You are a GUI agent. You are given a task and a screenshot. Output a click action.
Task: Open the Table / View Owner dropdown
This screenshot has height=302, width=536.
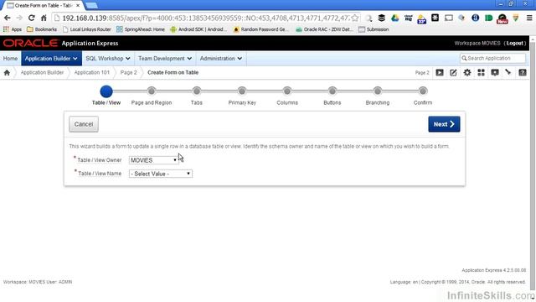pyautogui.click(x=154, y=160)
